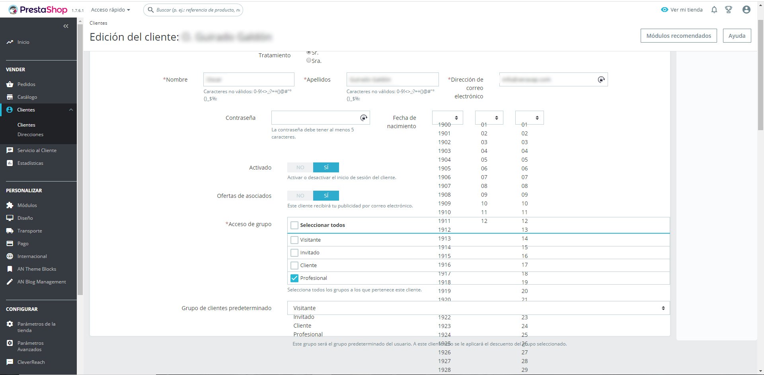Click the notifications bell icon
The image size is (764, 375).
point(714,10)
